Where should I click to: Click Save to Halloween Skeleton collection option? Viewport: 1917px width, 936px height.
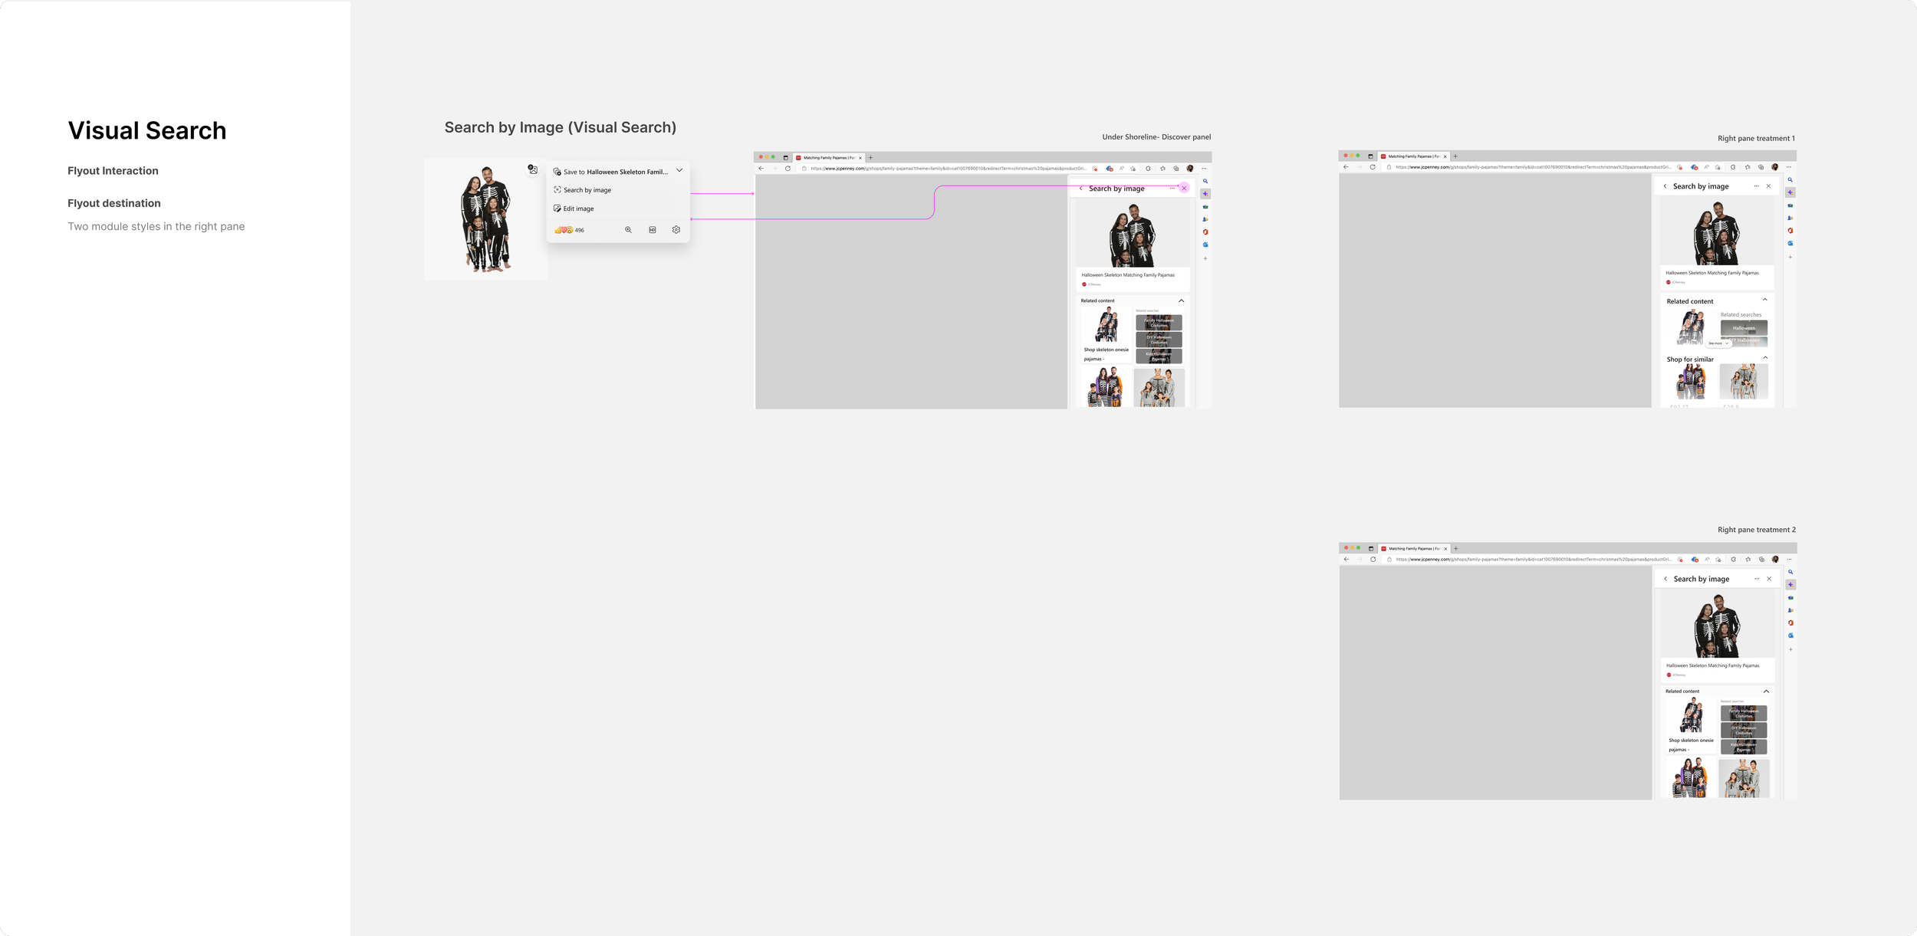[x=613, y=172]
